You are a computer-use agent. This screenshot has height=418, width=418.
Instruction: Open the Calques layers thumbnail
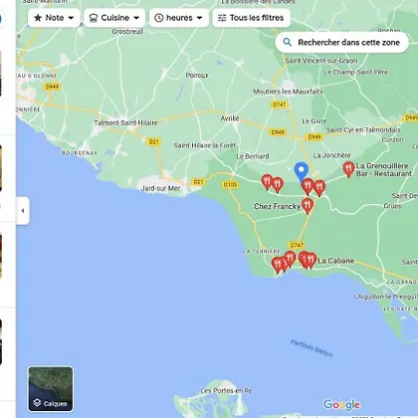click(x=51, y=389)
